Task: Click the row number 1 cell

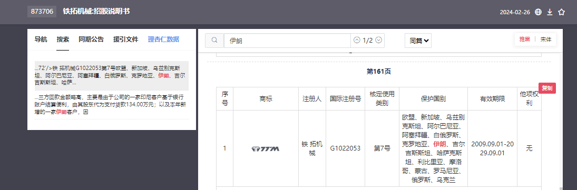Action: [x=225, y=148]
